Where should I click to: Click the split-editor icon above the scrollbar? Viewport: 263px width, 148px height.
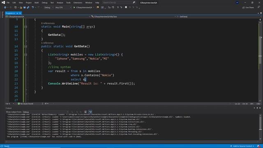pyautogui.click(x=260, y=20)
